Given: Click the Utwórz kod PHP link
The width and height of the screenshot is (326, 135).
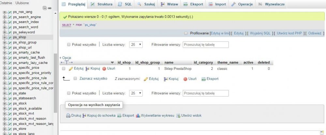Looking at the screenshot, I should 289,33.
